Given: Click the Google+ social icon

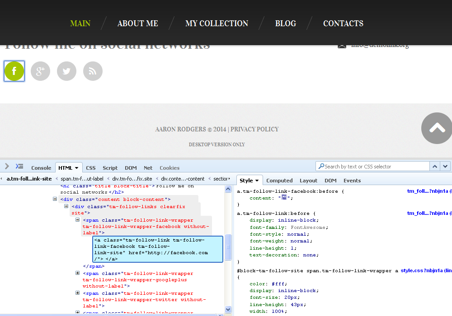Looking at the screenshot, I should coord(40,71).
